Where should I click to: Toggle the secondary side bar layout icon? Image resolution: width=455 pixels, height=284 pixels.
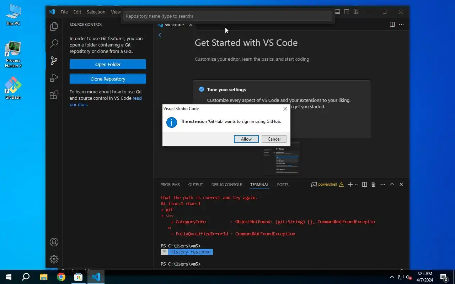tap(347, 12)
